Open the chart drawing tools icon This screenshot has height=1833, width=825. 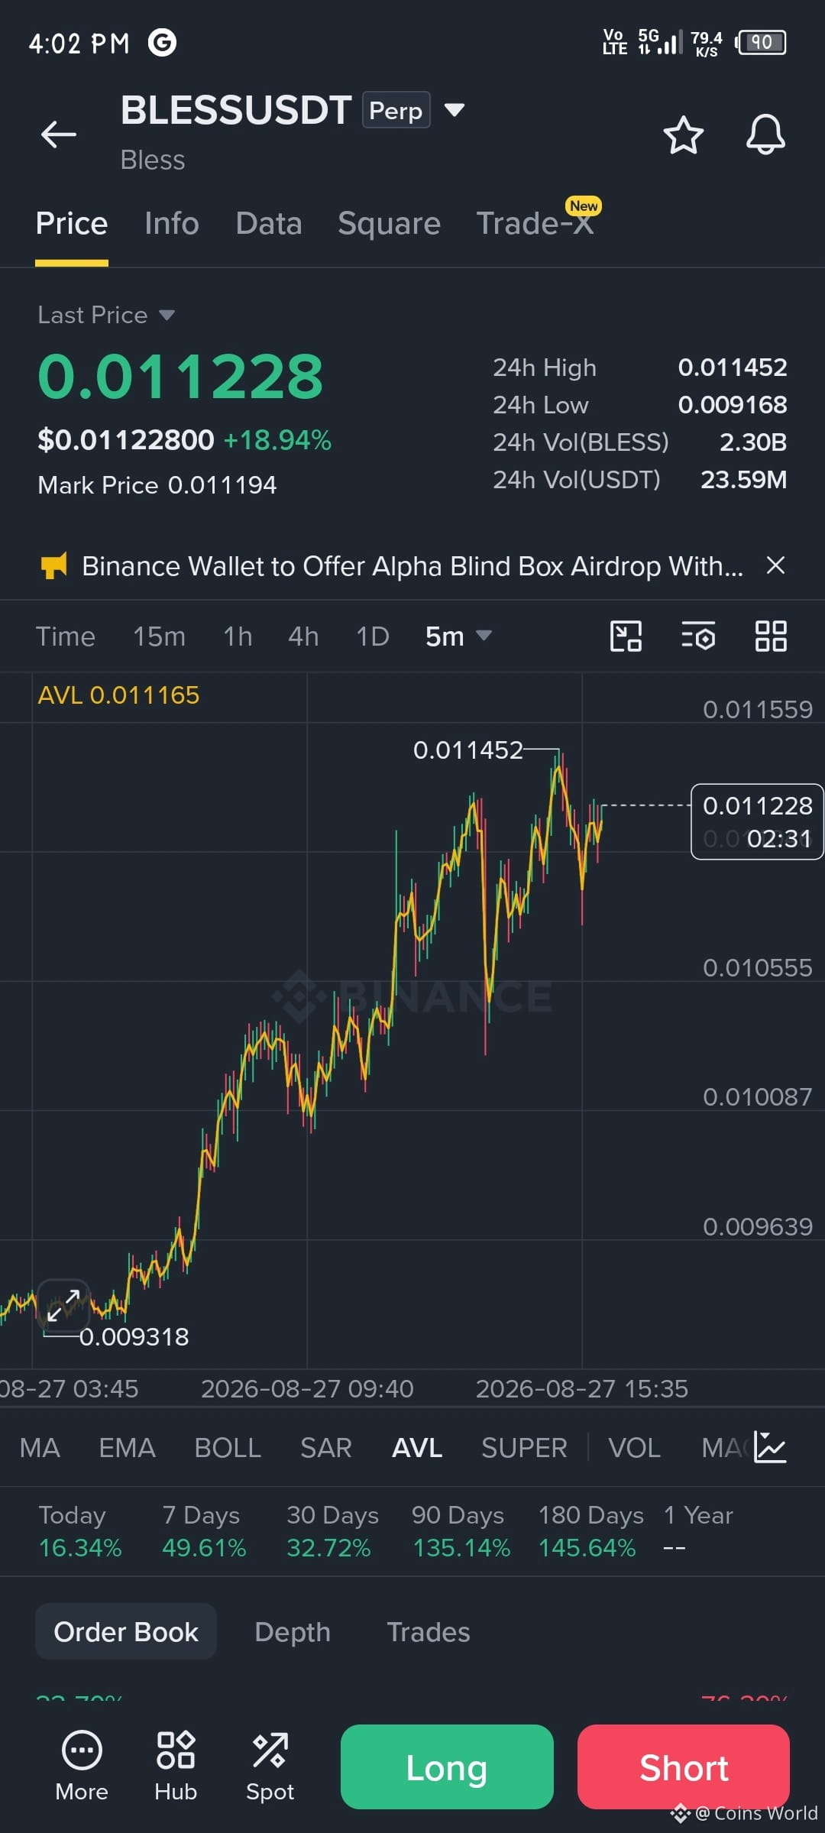pos(626,636)
